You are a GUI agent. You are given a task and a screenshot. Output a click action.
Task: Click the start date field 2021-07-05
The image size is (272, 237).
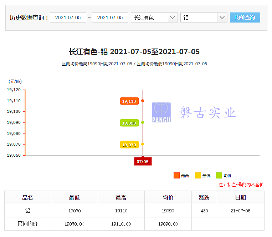68,17
